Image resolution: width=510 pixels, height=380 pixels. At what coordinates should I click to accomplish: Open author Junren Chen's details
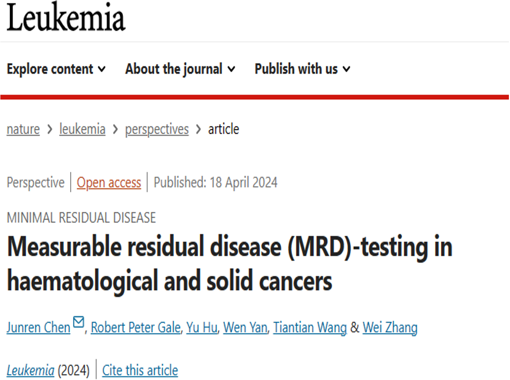tap(38, 328)
